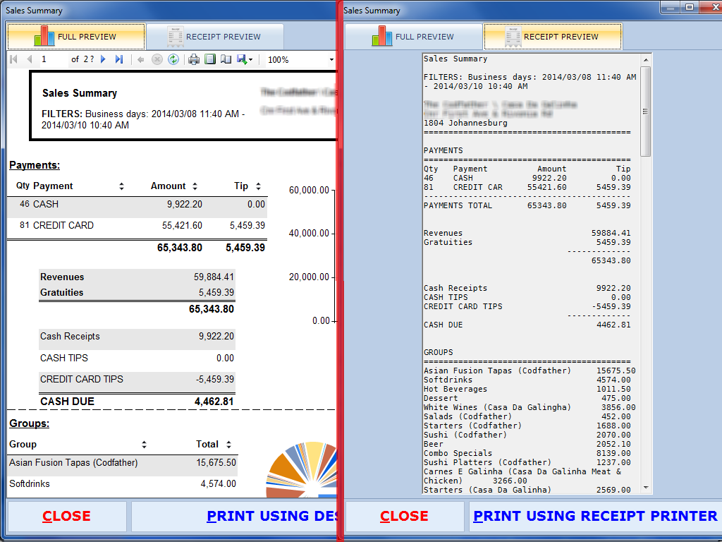Sort by Amount column arrows

[195, 186]
